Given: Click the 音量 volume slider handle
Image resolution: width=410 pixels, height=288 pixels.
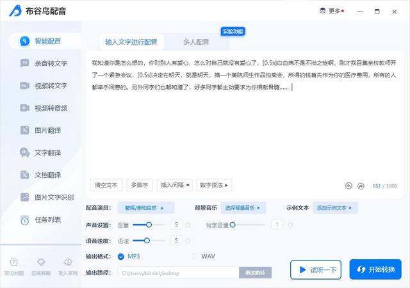Looking at the screenshot, I should click(x=149, y=225).
